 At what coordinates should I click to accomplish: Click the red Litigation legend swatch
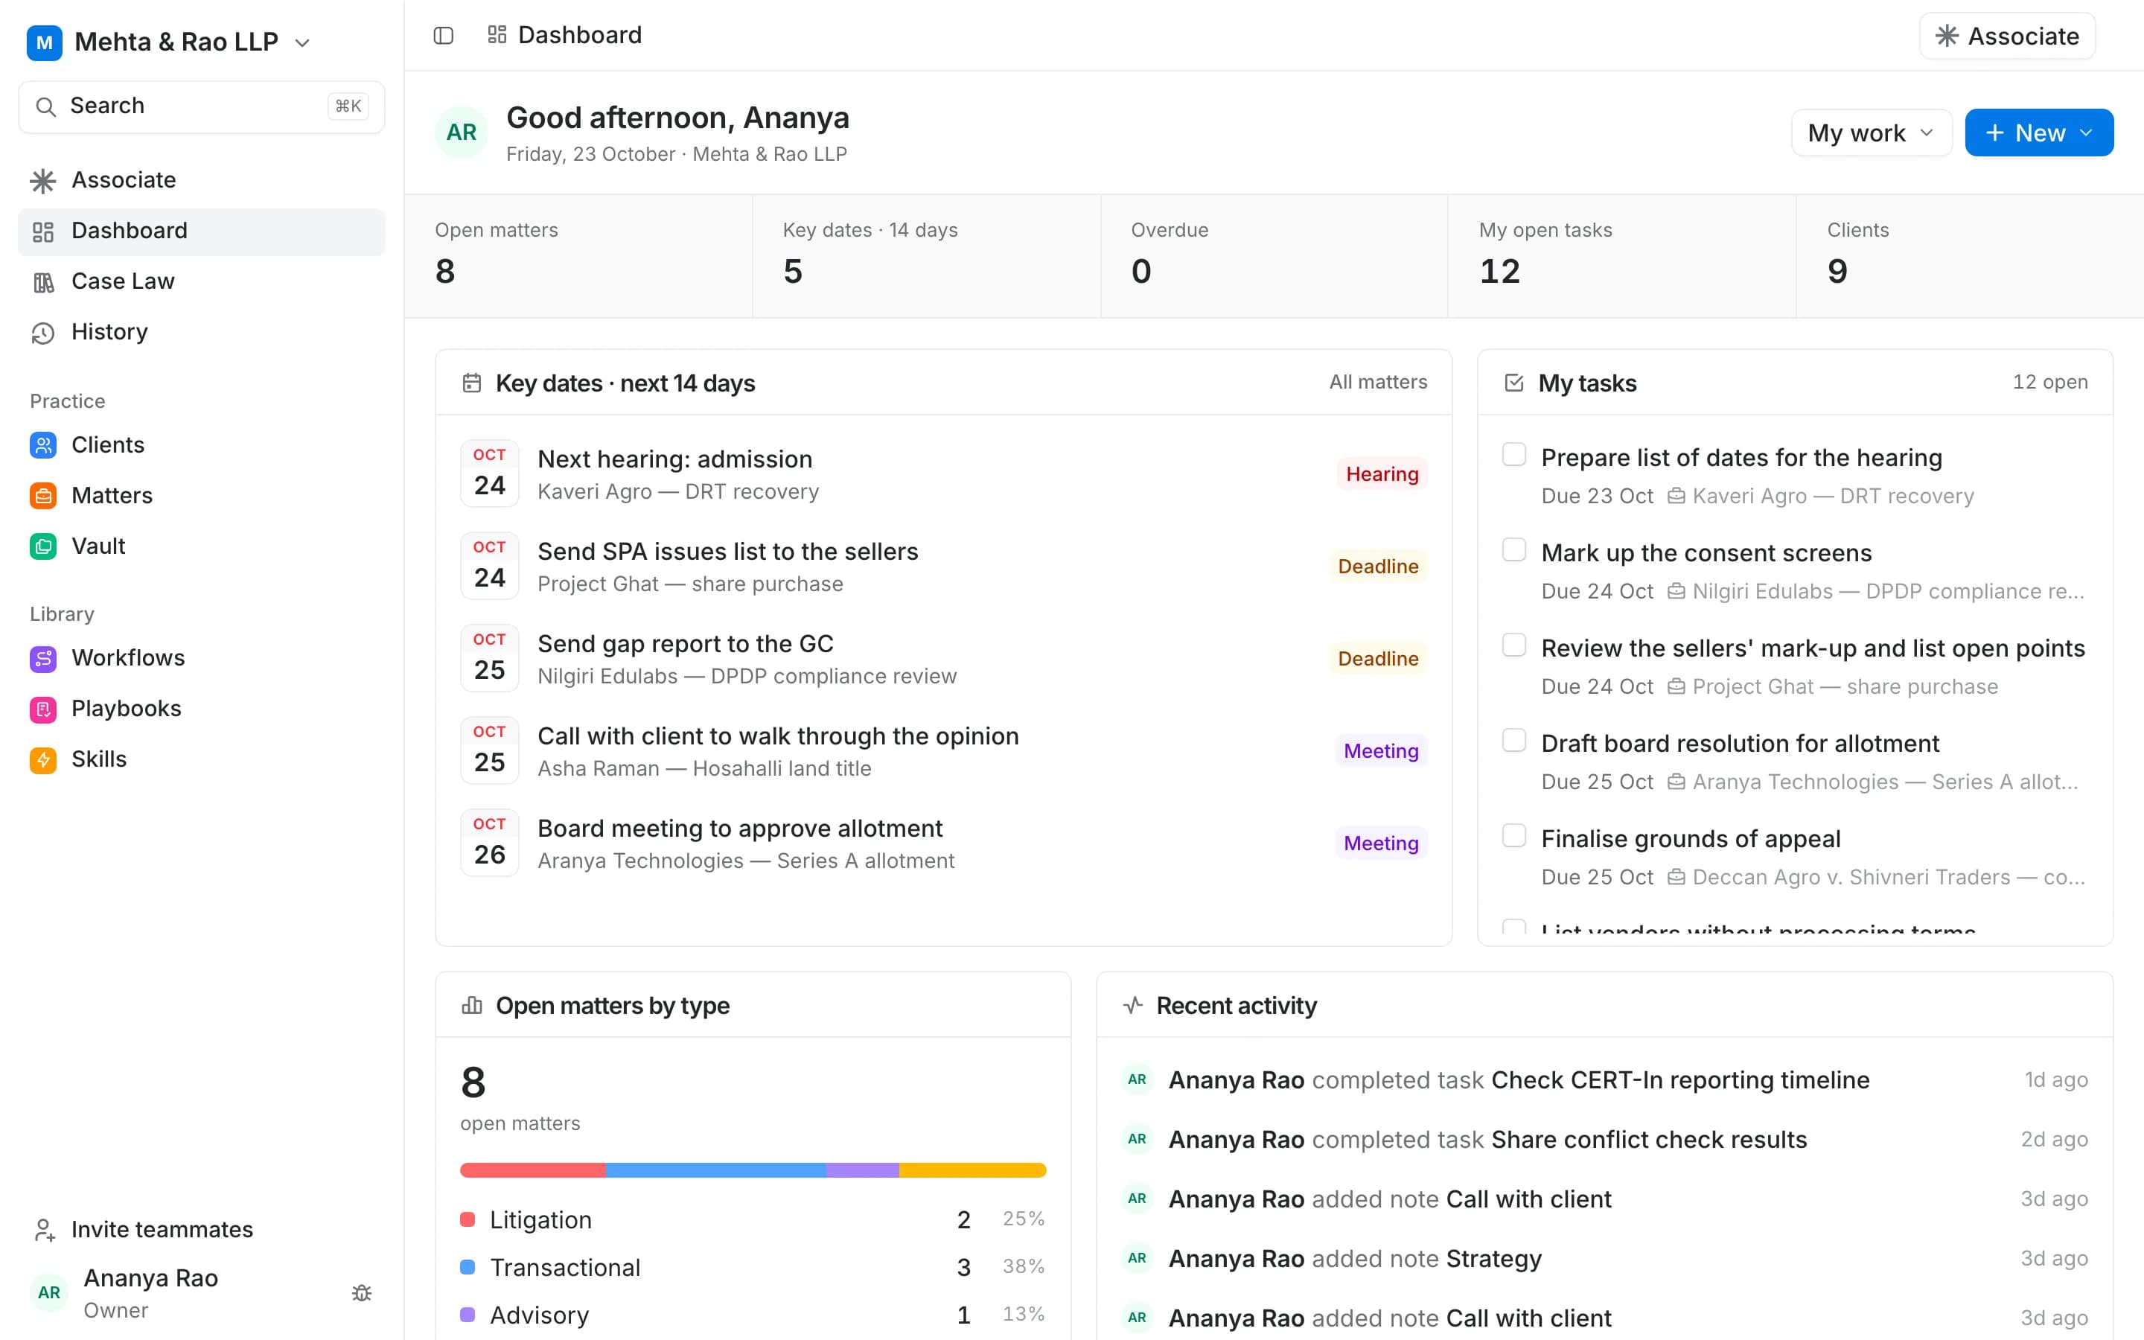point(468,1219)
